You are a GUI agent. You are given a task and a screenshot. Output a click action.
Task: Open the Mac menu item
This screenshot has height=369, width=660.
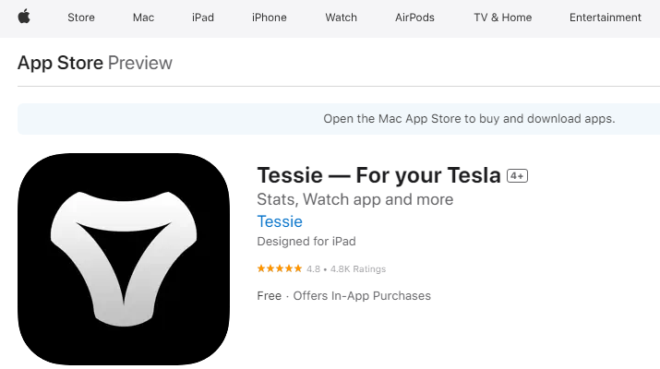coord(143,18)
